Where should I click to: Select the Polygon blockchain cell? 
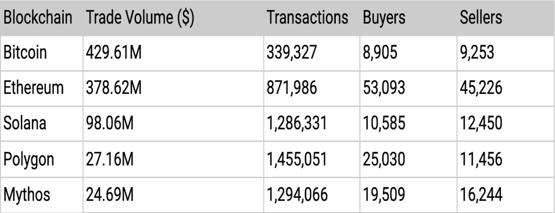(x=29, y=159)
